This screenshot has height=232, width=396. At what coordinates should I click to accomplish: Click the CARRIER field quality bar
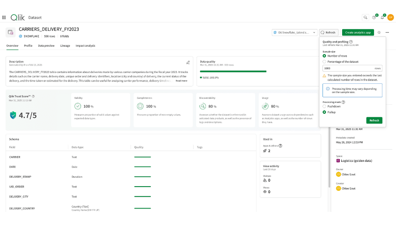142,157
